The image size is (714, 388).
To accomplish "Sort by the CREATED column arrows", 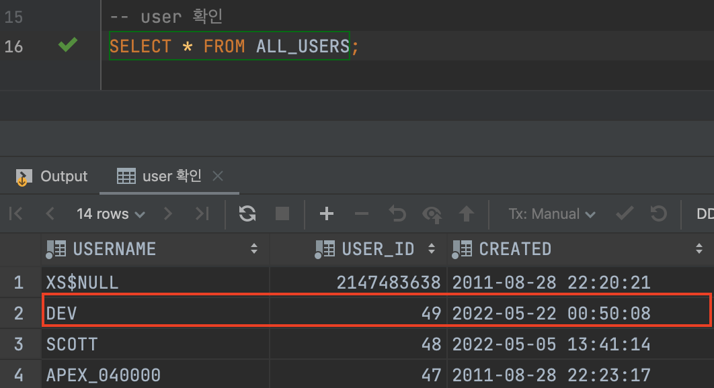I will point(699,248).
